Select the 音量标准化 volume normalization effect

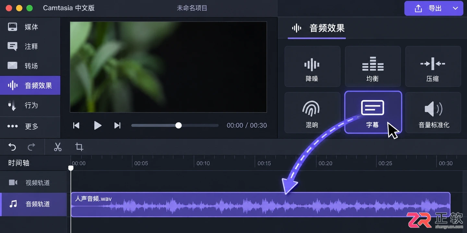click(x=433, y=112)
